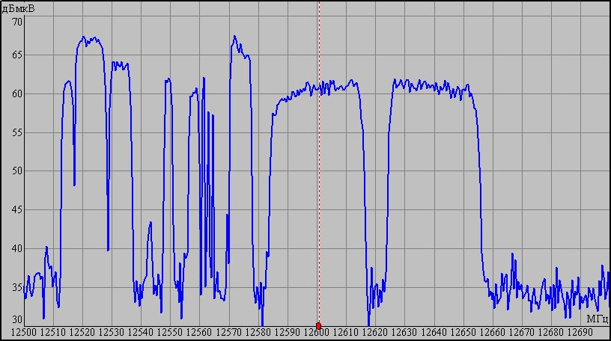This screenshot has width=611, height=341.
Task: Click the 12500 frequency axis label
Action: pyautogui.click(x=24, y=333)
